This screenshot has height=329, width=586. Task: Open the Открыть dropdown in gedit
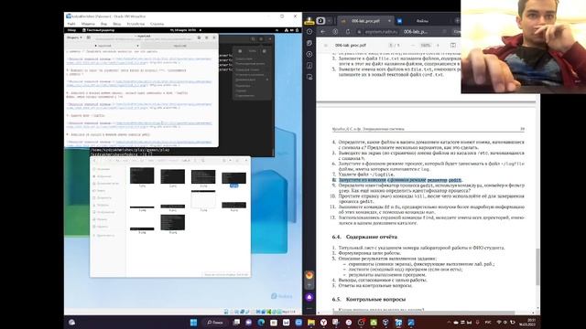click(x=74, y=37)
